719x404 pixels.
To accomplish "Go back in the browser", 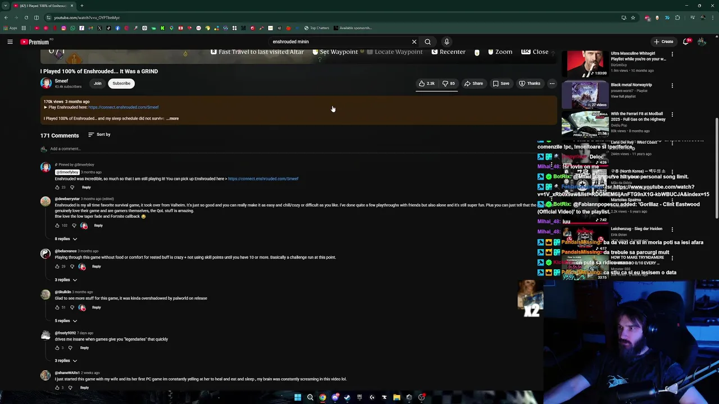I will [6, 17].
